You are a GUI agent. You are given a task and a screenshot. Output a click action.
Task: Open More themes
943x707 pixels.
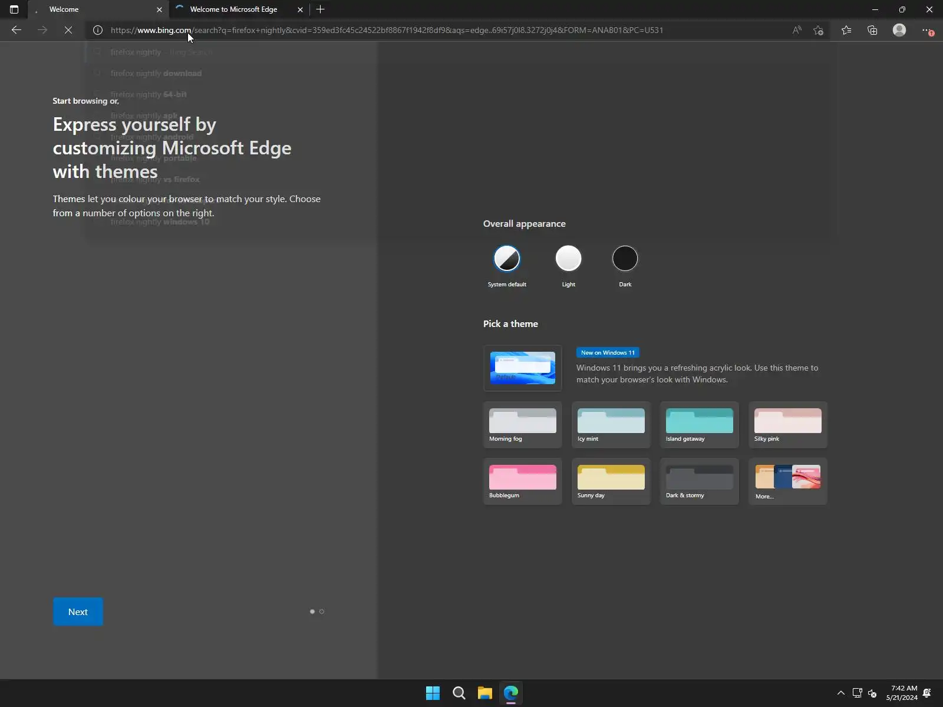click(788, 481)
